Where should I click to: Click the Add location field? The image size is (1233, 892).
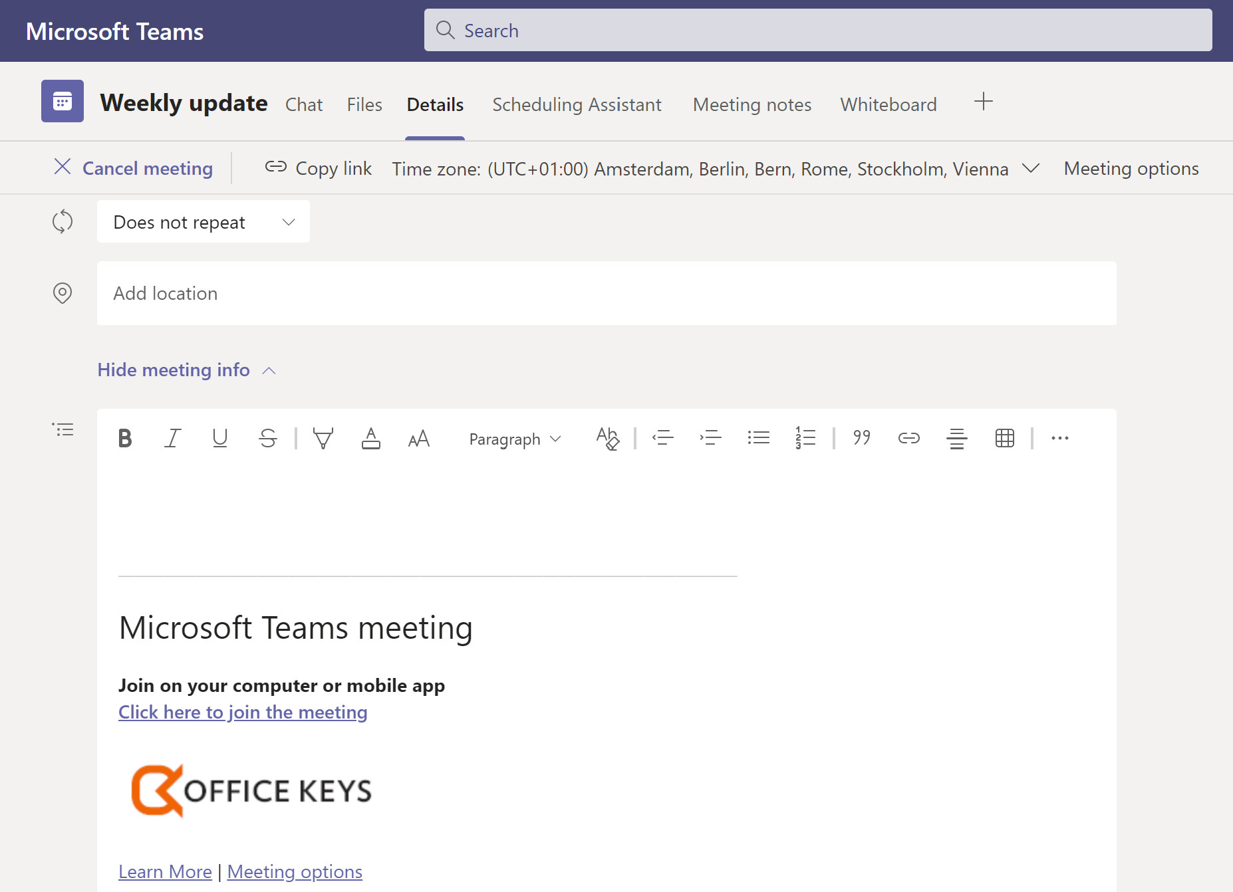(x=607, y=293)
